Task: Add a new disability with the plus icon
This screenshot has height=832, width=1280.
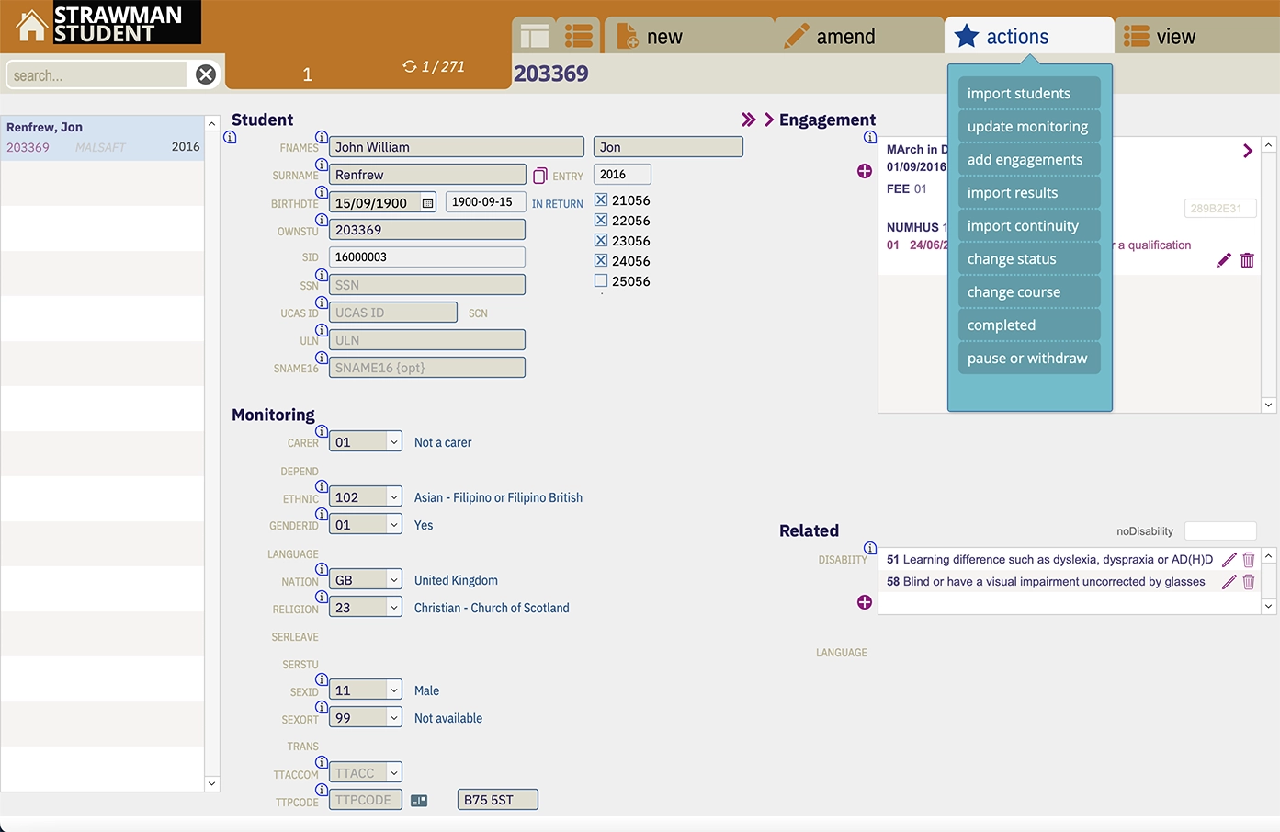Action: click(x=865, y=602)
